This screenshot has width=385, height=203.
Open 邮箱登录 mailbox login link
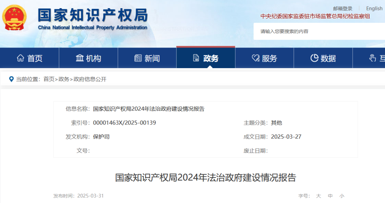pyautogui.click(x=343, y=9)
